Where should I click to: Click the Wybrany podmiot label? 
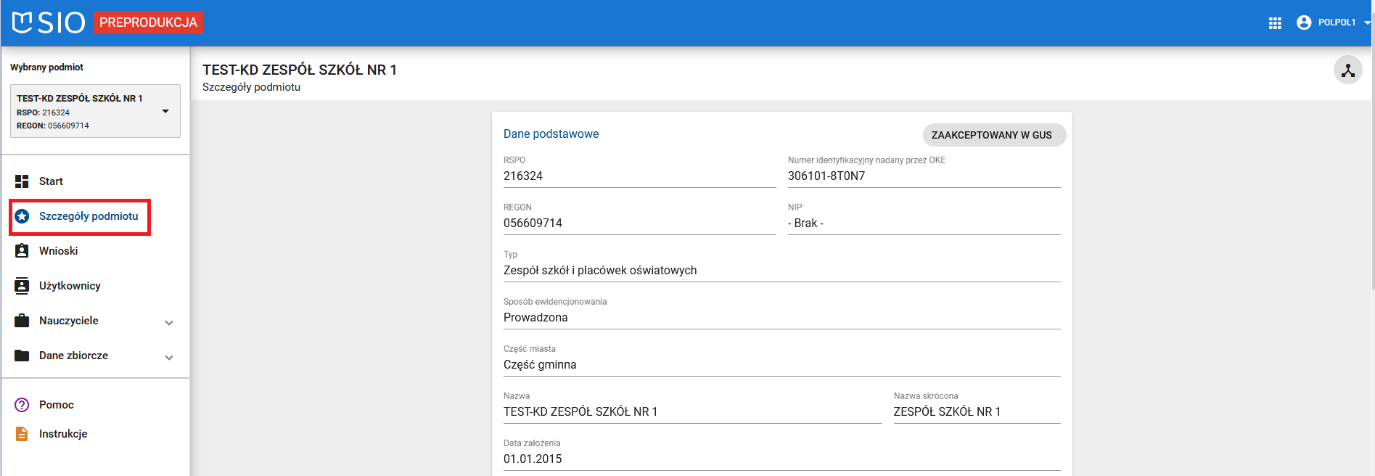(47, 67)
